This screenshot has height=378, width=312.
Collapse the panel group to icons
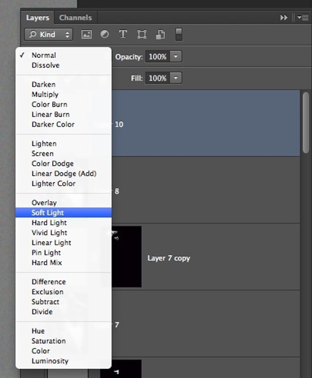[x=283, y=17]
